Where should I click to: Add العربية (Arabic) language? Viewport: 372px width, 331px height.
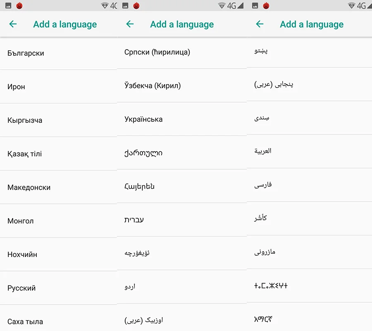309,152
